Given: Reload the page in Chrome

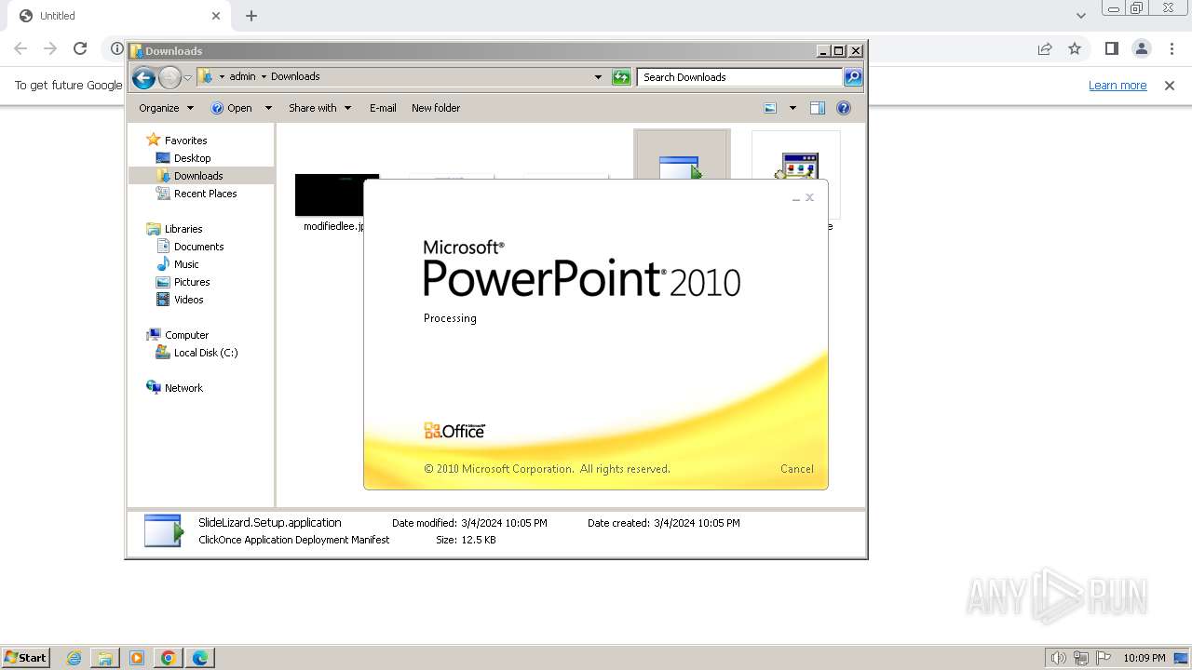Looking at the screenshot, I should coord(80,48).
